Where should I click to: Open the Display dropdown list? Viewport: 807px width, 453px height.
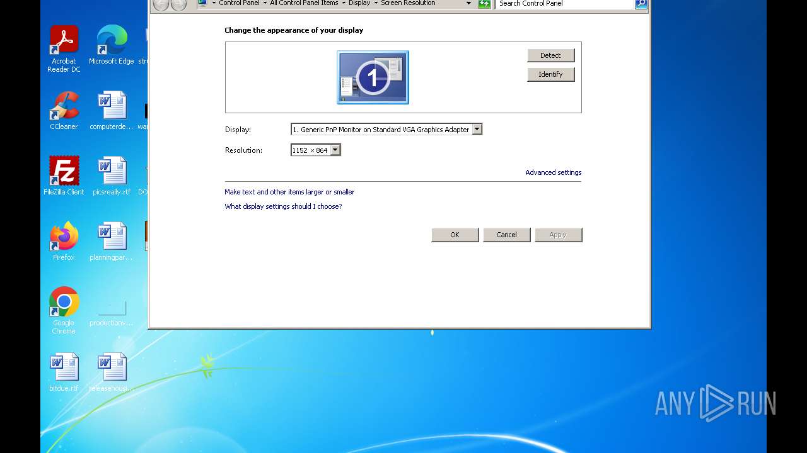click(477, 130)
